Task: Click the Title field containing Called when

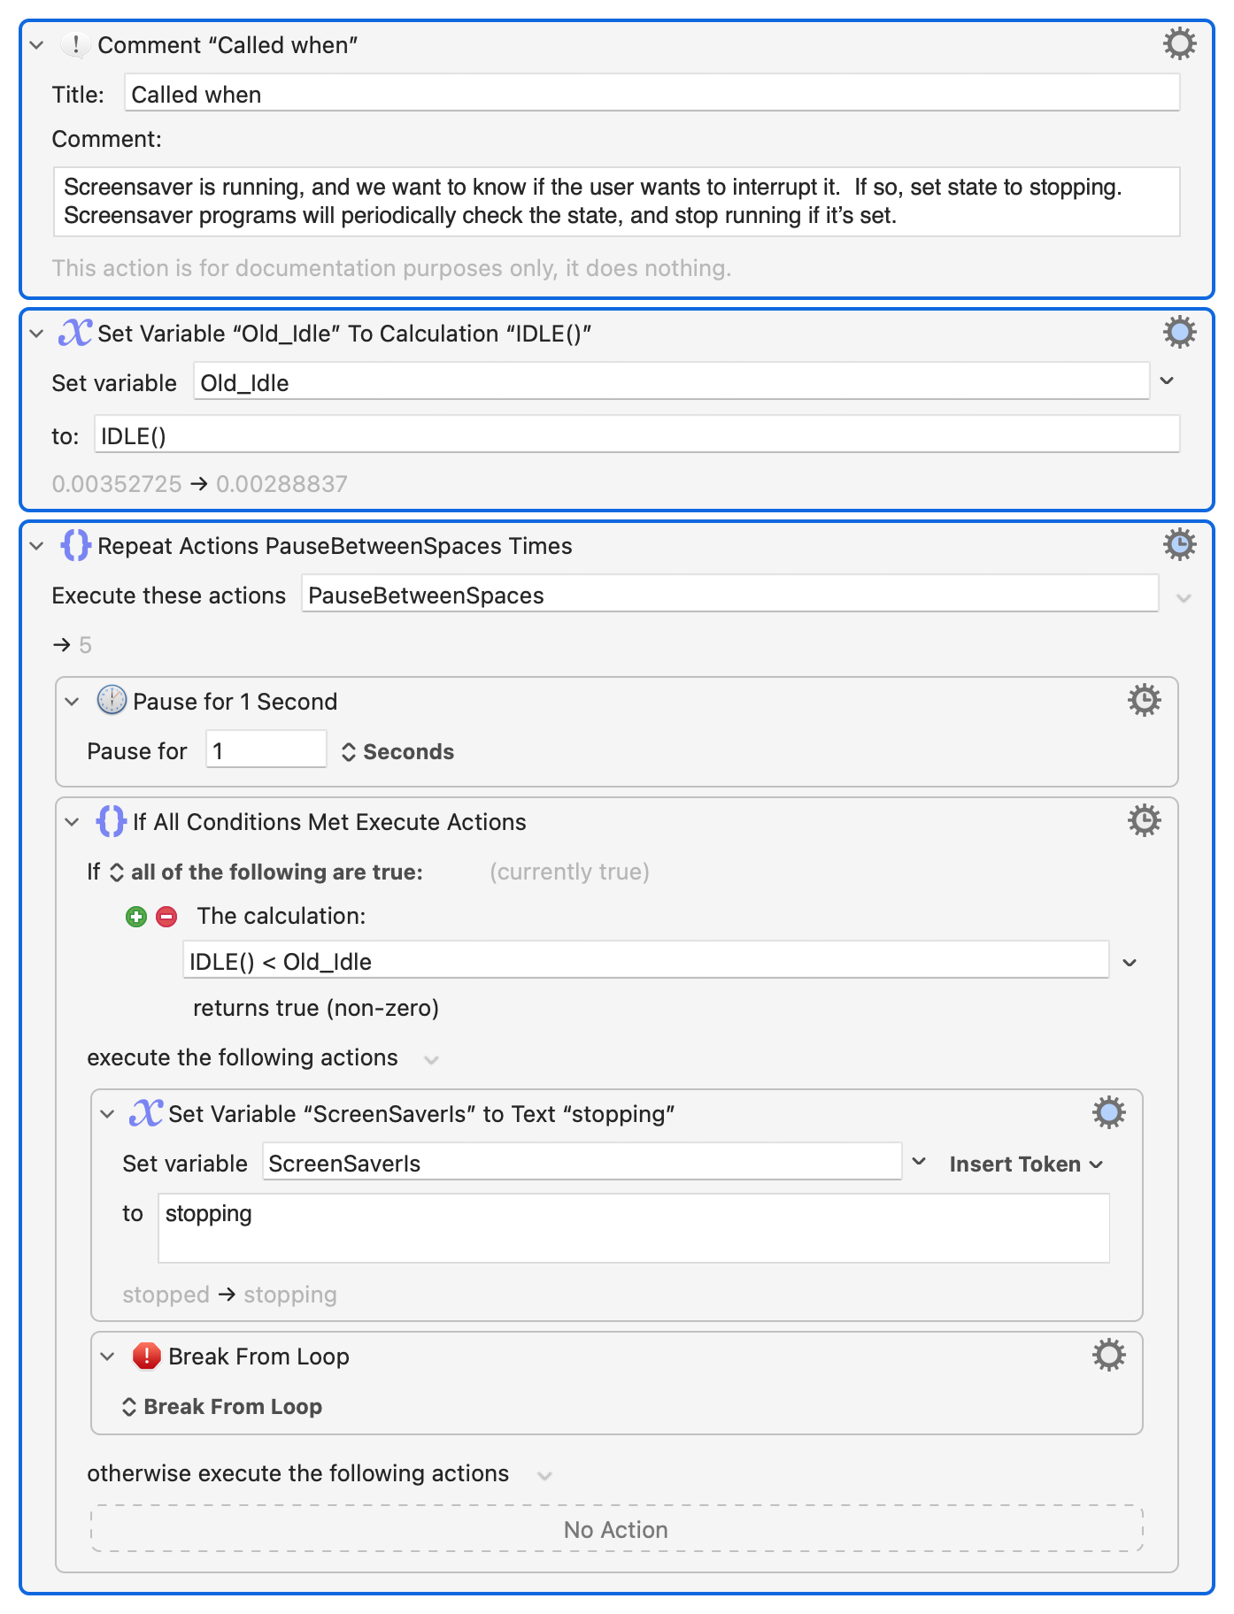Action: tap(652, 93)
